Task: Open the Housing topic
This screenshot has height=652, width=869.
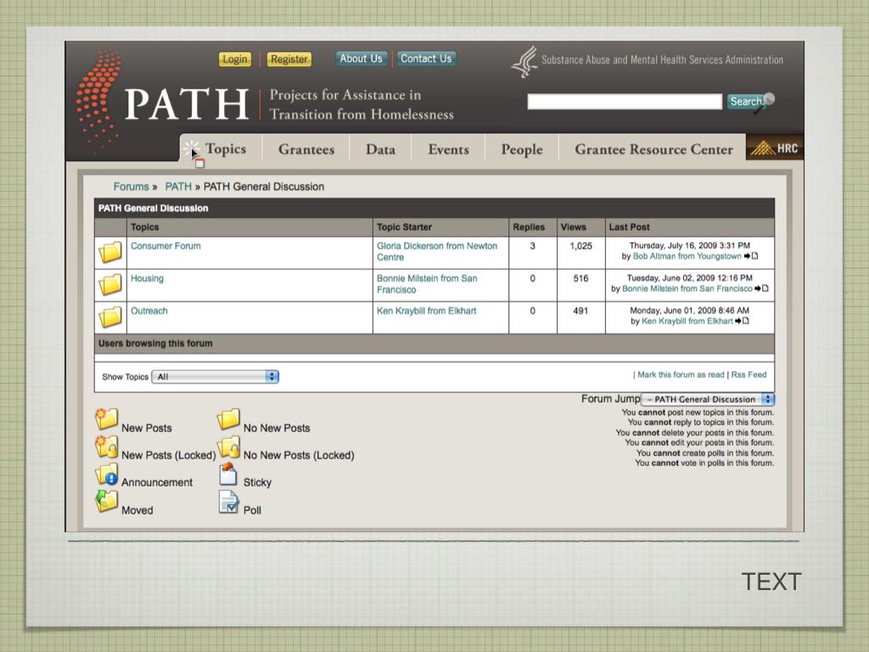Action: point(147,278)
